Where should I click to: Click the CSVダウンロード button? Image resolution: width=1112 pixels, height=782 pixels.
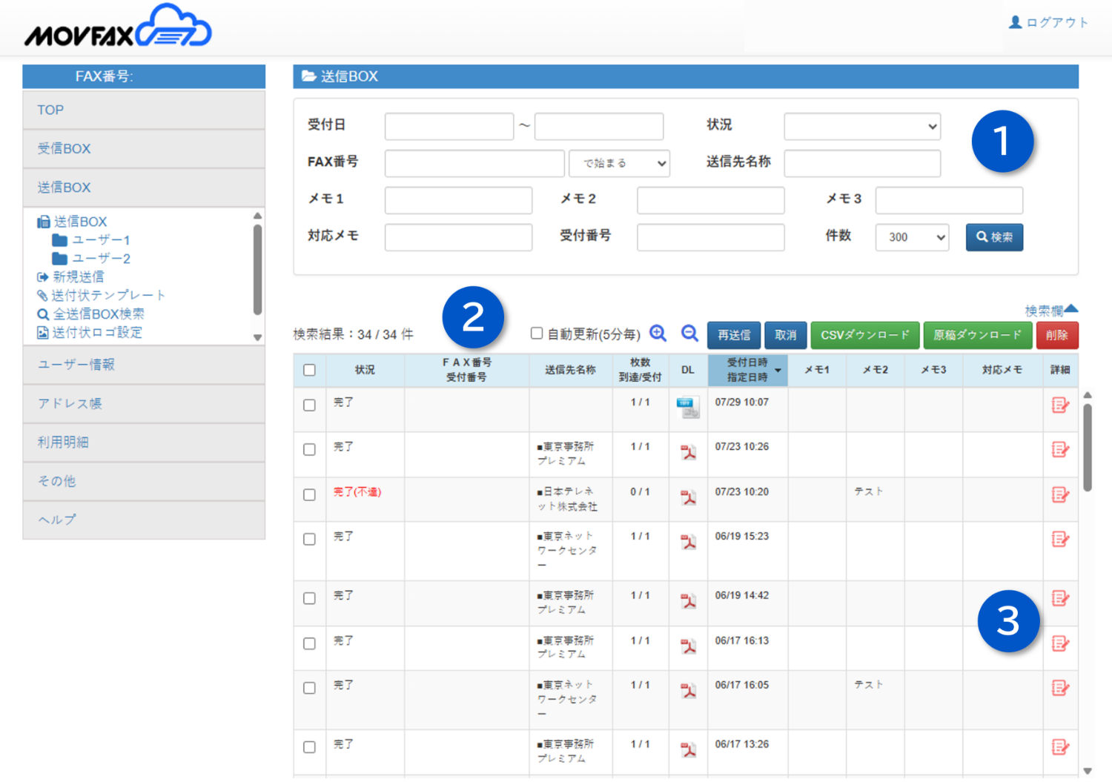pos(865,335)
